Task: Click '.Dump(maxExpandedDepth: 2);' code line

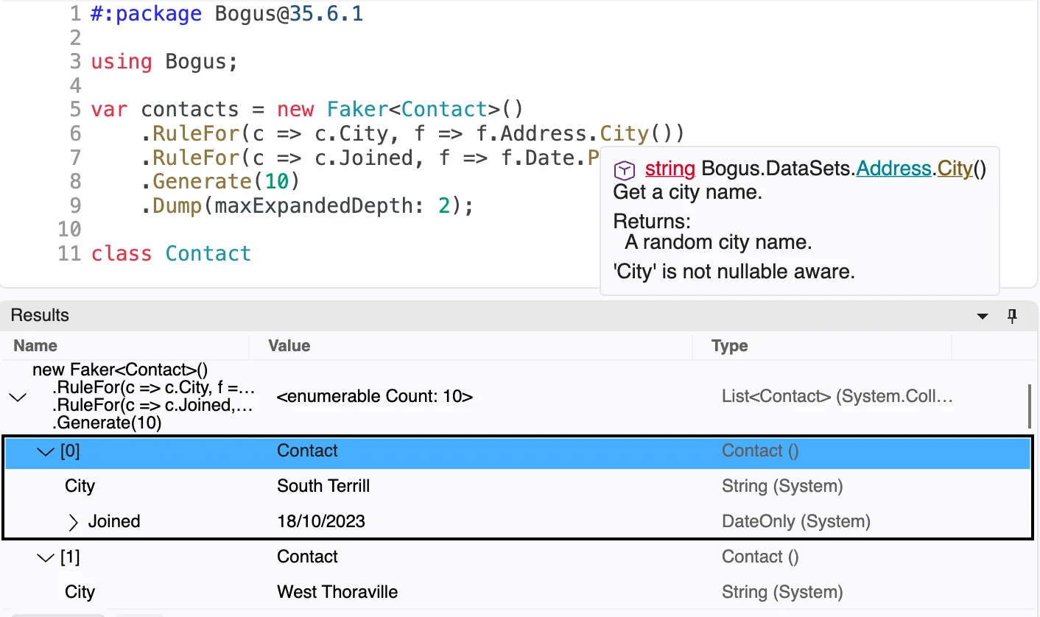Action: (x=307, y=205)
